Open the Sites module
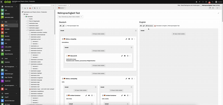This screenshot has width=223, height=105. click(9, 70)
